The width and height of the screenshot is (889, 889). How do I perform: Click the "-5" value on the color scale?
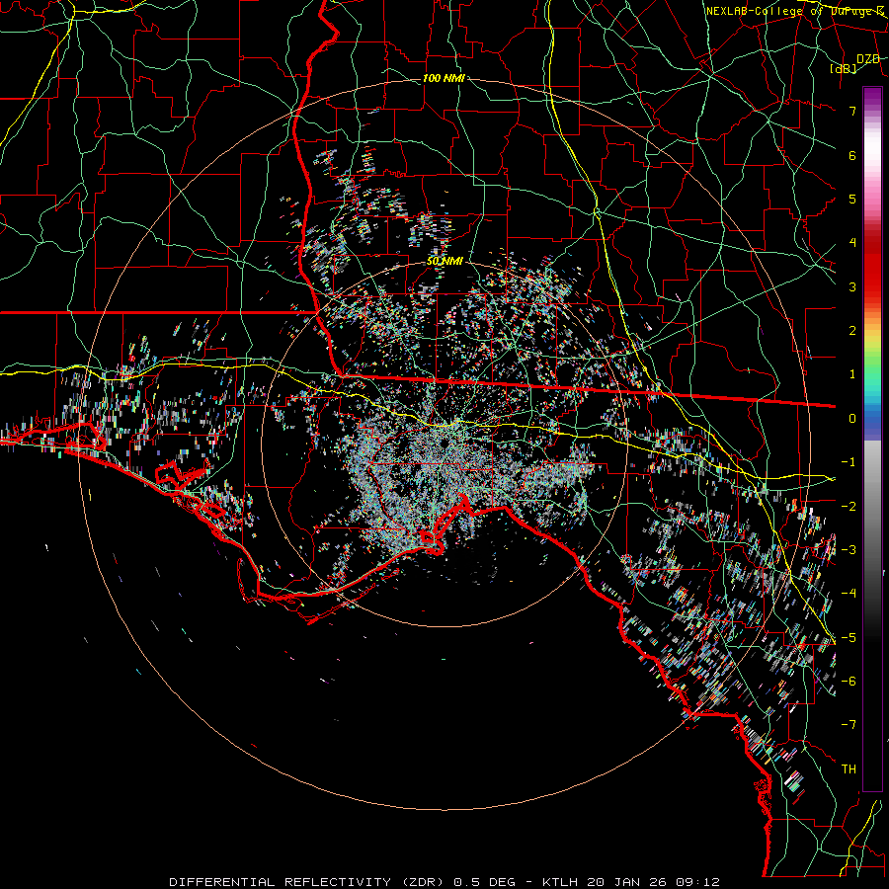click(x=849, y=637)
